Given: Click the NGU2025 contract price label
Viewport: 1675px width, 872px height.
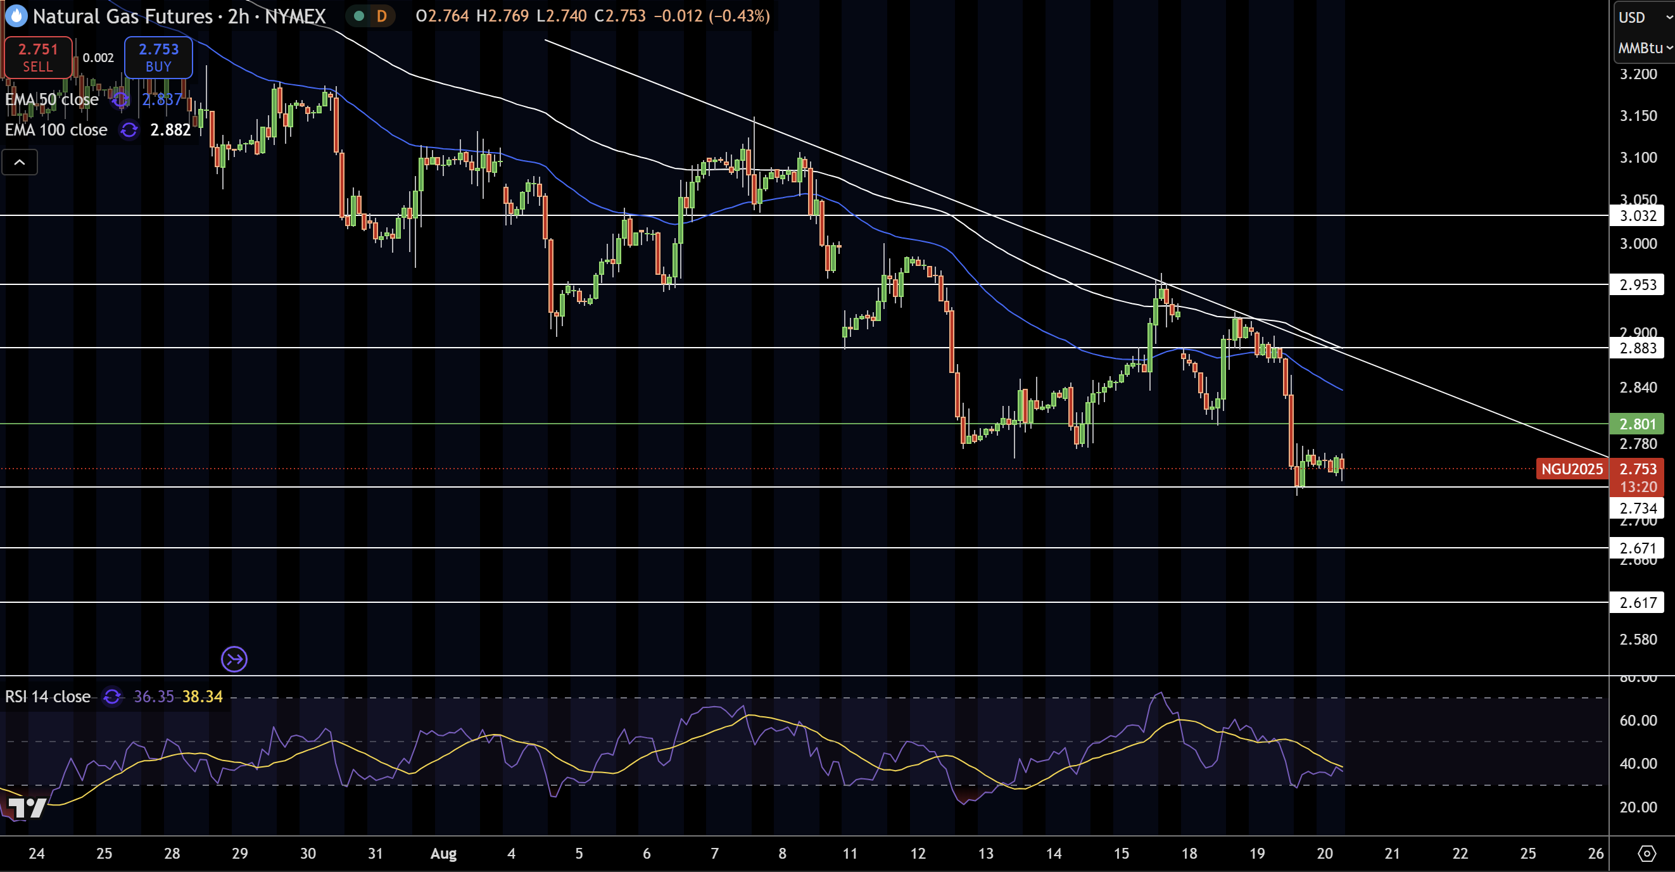Looking at the screenshot, I should coord(1572,469).
